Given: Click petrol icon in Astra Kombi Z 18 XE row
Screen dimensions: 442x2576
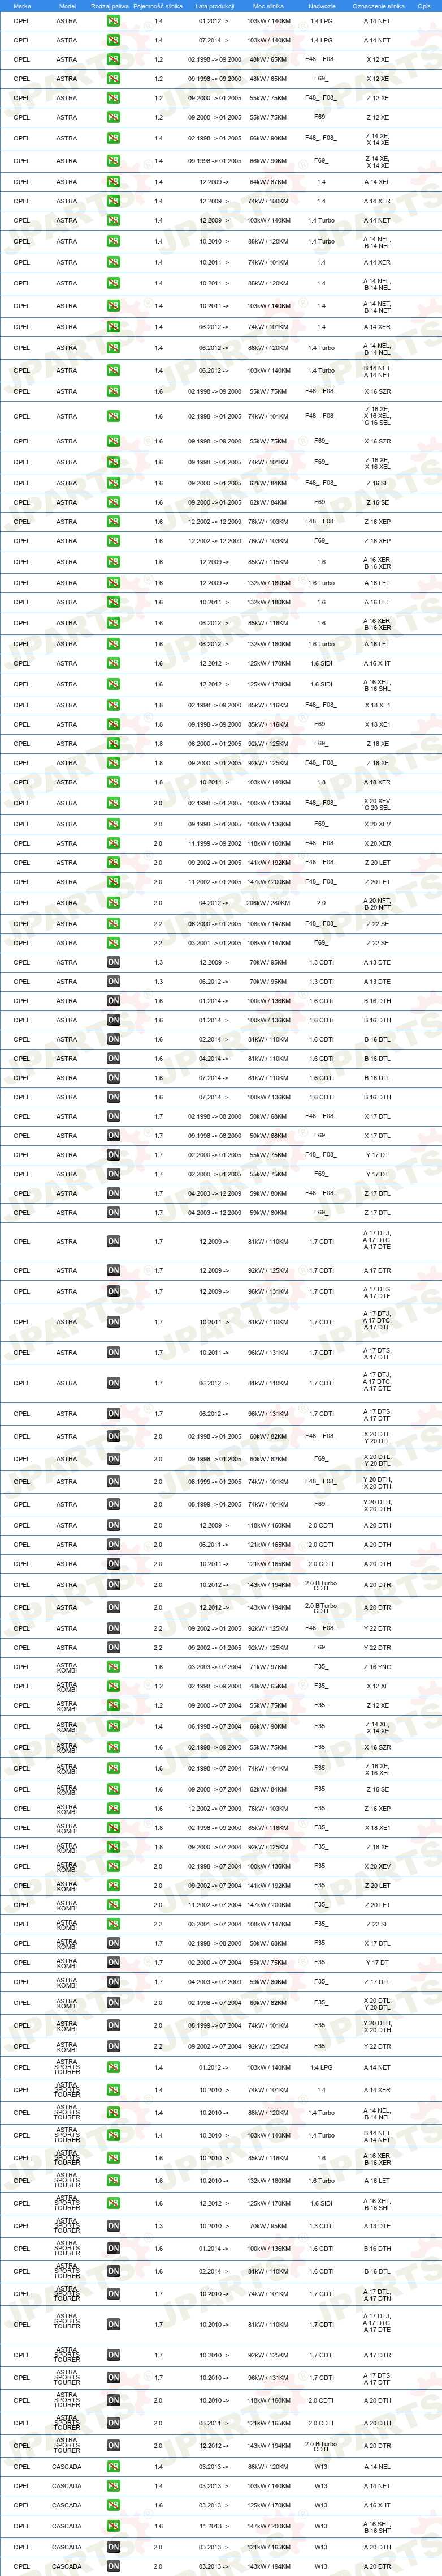Looking at the screenshot, I should point(112,1847).
